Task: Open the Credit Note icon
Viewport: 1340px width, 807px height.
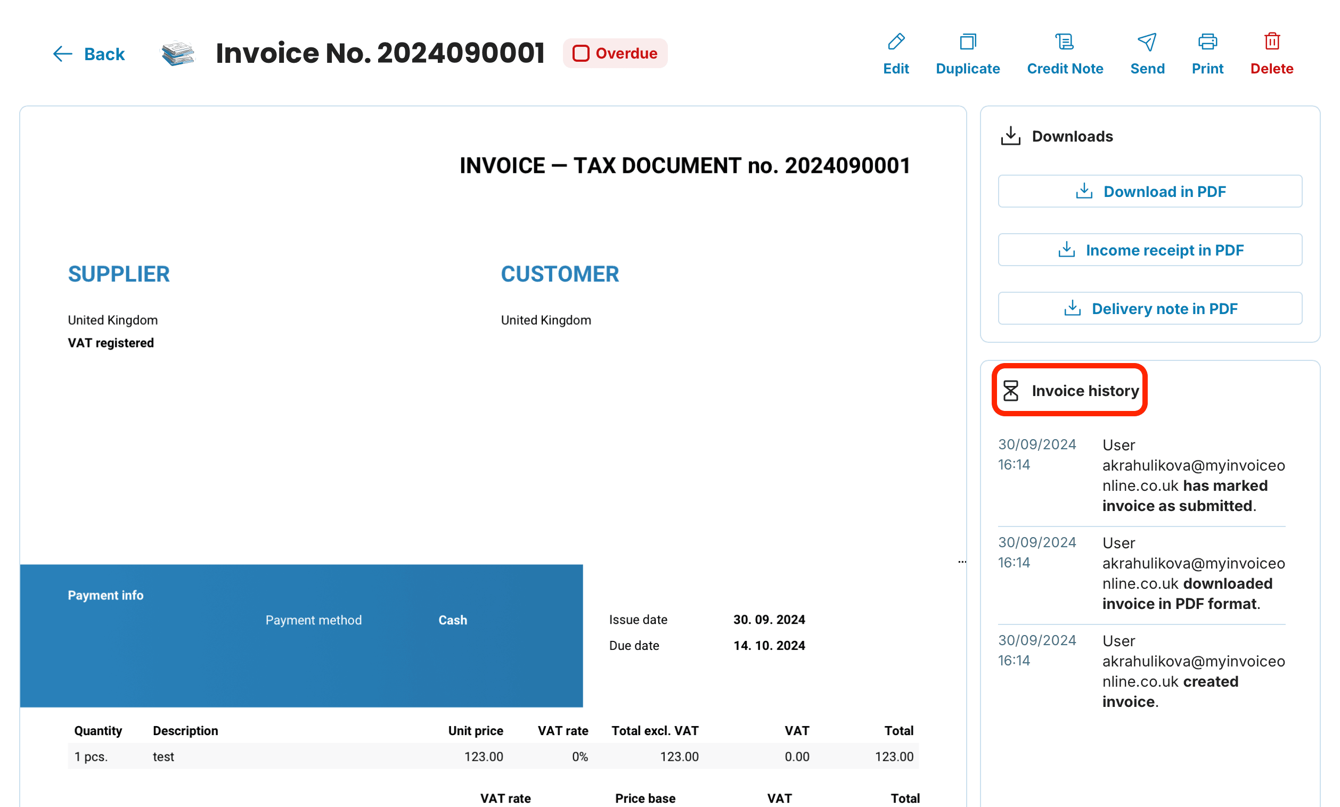Action: [1064, 42]
